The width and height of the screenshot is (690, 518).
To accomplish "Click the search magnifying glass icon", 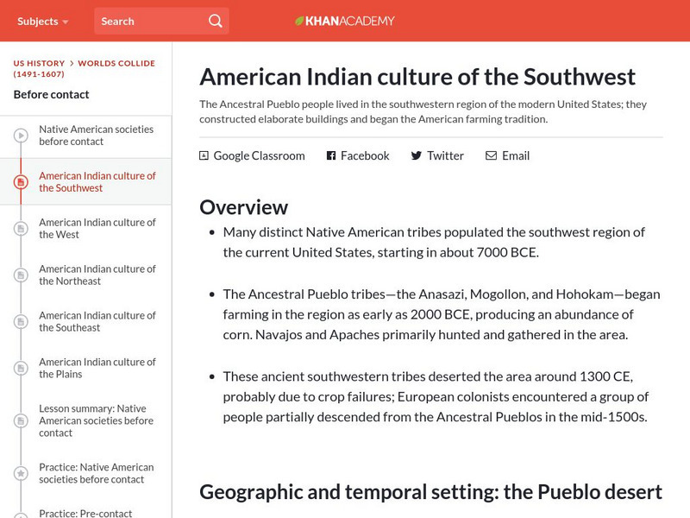I will pos(215,21).
